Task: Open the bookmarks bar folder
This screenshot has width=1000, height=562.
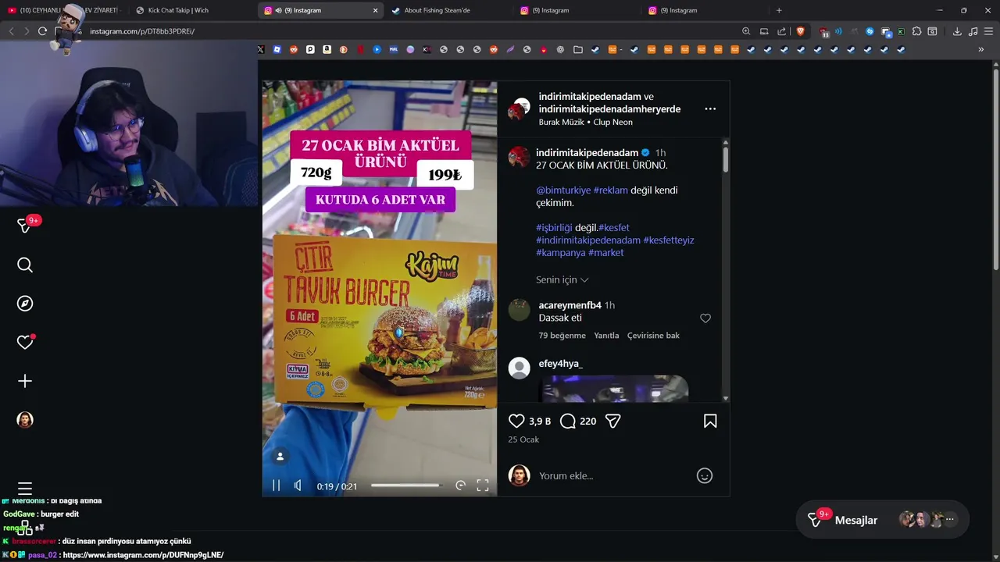Action: point(578,49)
